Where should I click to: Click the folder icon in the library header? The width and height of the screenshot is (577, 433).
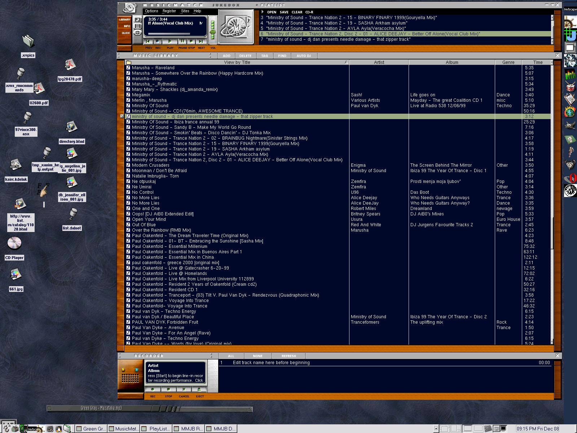pos(128,62)
